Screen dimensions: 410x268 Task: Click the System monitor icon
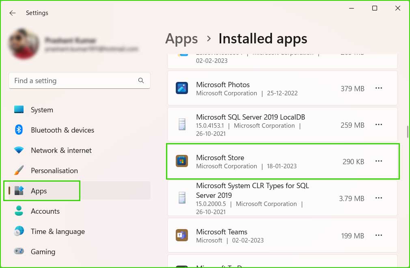tap(19, 109)
